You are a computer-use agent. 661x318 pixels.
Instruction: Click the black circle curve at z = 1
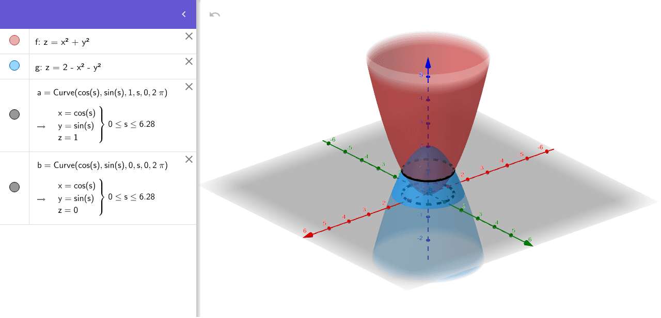[428, 180]
